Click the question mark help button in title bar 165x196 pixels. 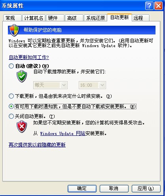click(x=149, y=6)
